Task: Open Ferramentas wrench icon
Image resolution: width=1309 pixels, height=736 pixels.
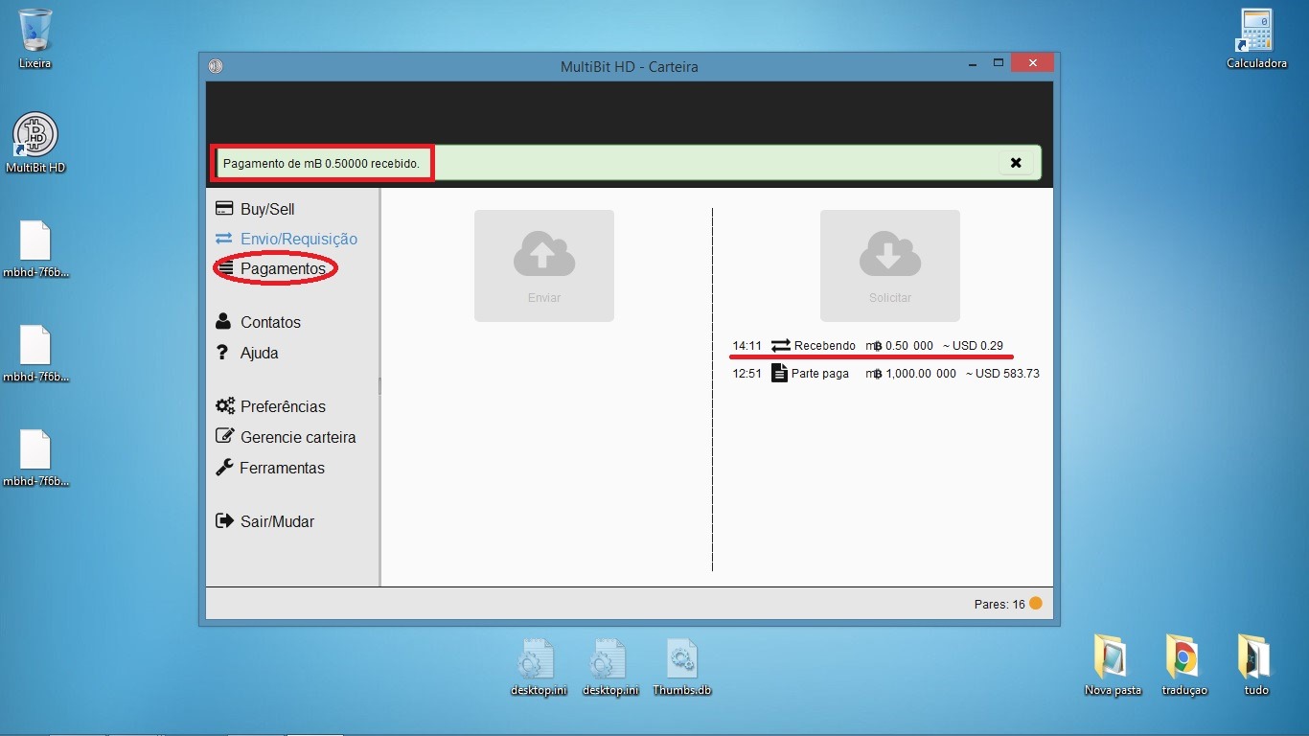Action: [x=225, y=468]
